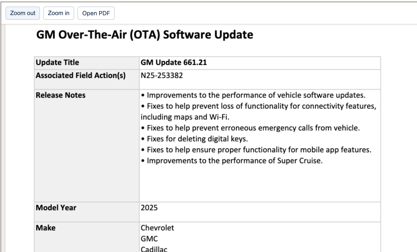
Task: Select field action number 'N25-253382'
Action: [162, 75]
